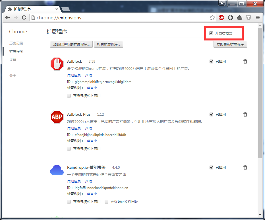Click the shield extension icon in toolbar
The image size is (265, 220).
[249, 18]
